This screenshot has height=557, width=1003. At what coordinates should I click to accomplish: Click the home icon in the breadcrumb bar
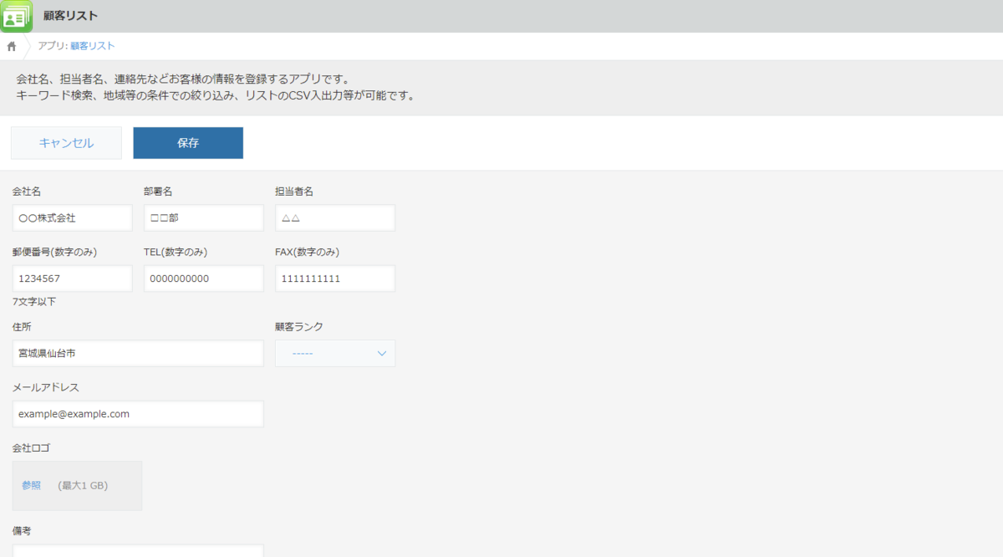click(11, 46)
